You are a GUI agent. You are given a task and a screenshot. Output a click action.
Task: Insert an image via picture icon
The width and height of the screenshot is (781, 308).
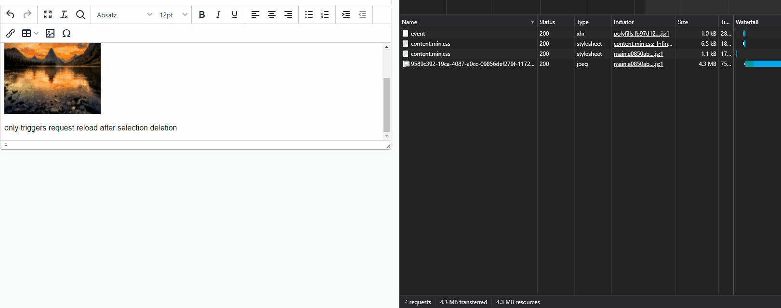point(50,33)
